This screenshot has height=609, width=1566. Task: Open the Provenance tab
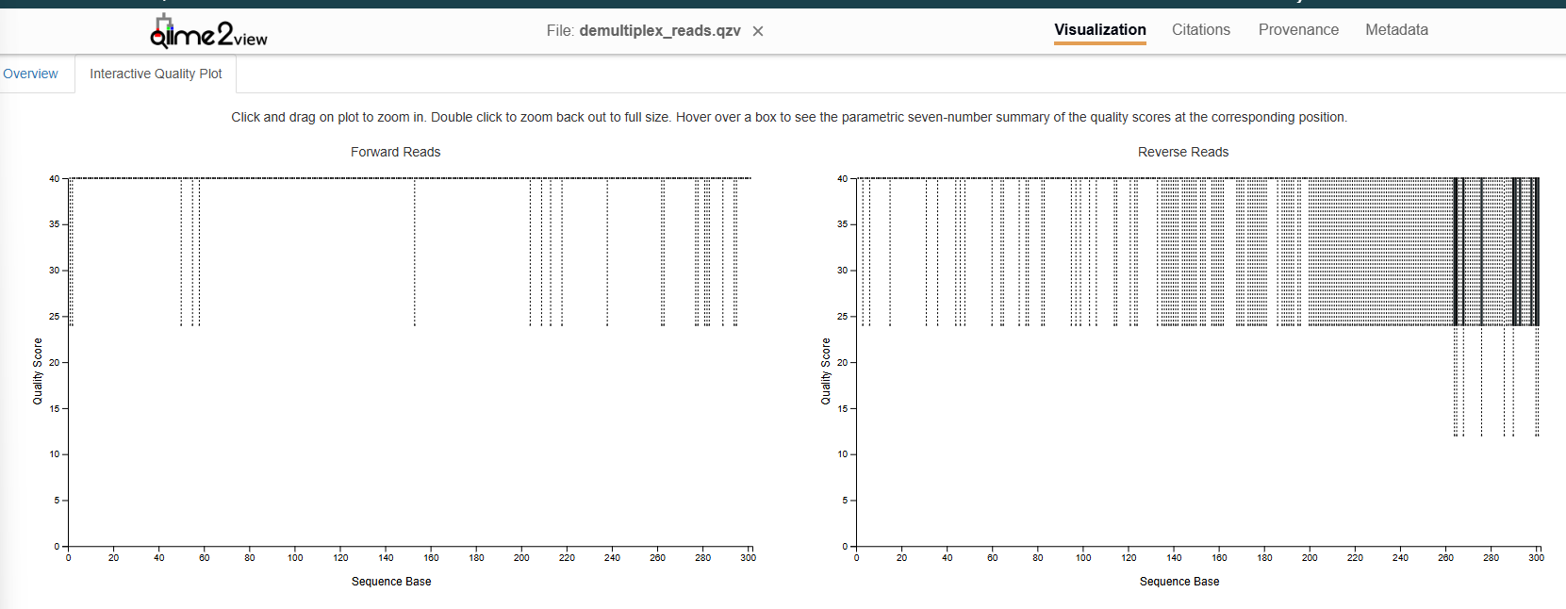1297,30
